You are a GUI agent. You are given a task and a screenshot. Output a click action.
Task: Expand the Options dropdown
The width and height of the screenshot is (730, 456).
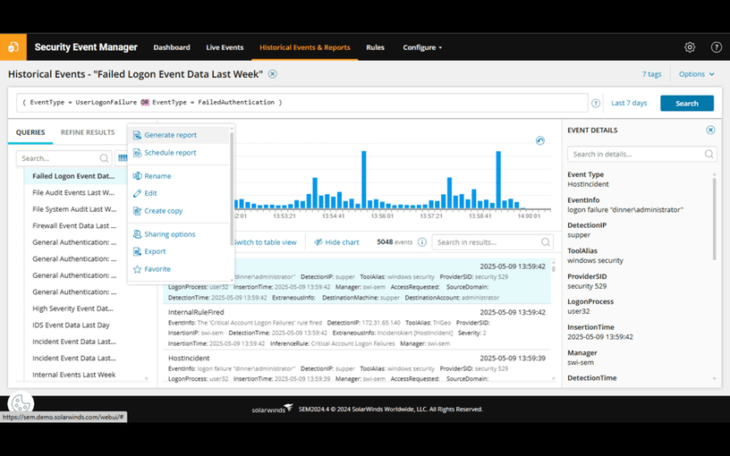click(697, 74)
